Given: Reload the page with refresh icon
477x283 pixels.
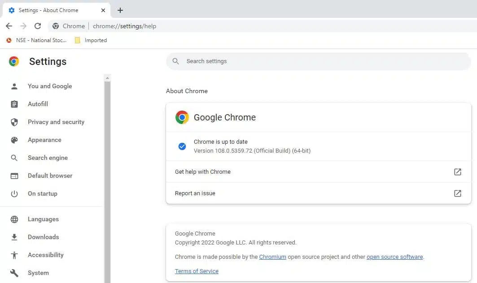Looking at the screenshot, I should tap(38, 26).
